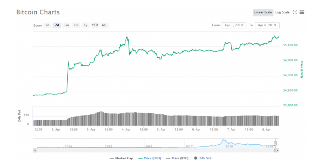
Task: Click the navigator scrollbar track
Action: (x=155, y=150)
